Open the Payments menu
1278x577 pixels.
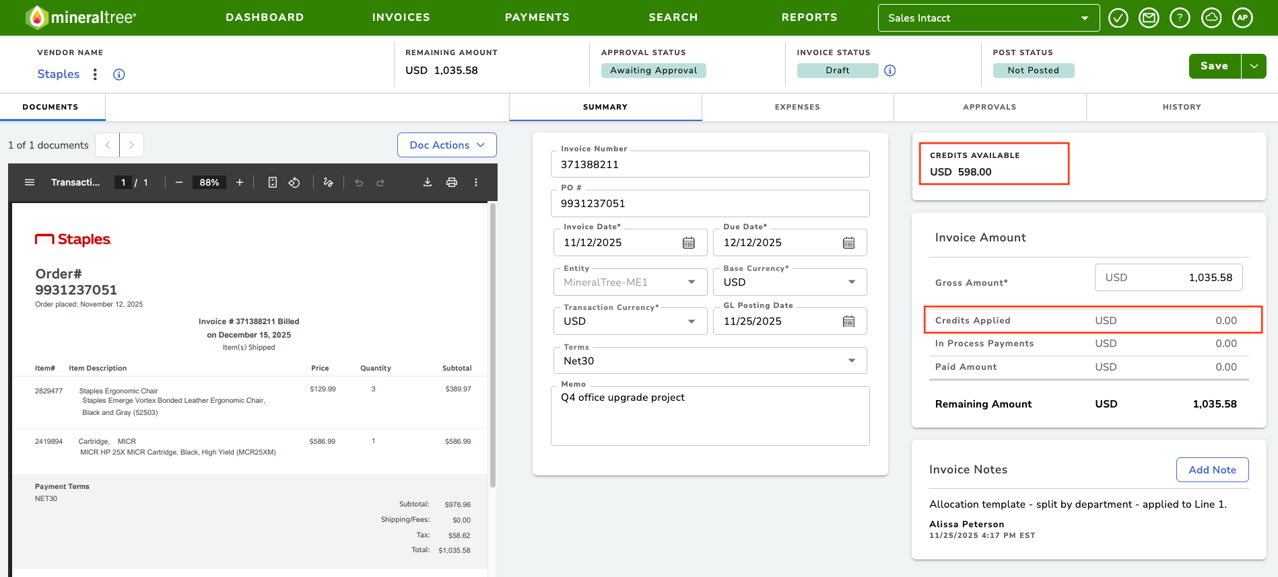pyautogui.click(x=537, y=17)
